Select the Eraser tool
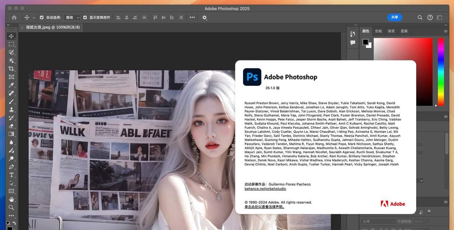Viewport: 454px width, 230px height. click(11, 126)
